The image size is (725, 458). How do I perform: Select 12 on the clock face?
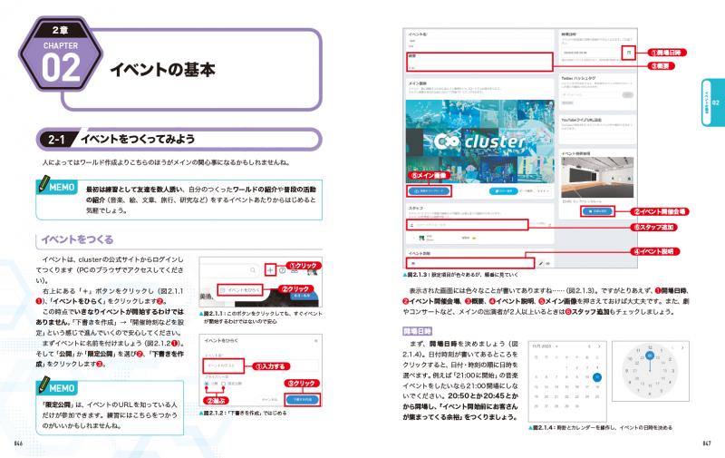650,347
